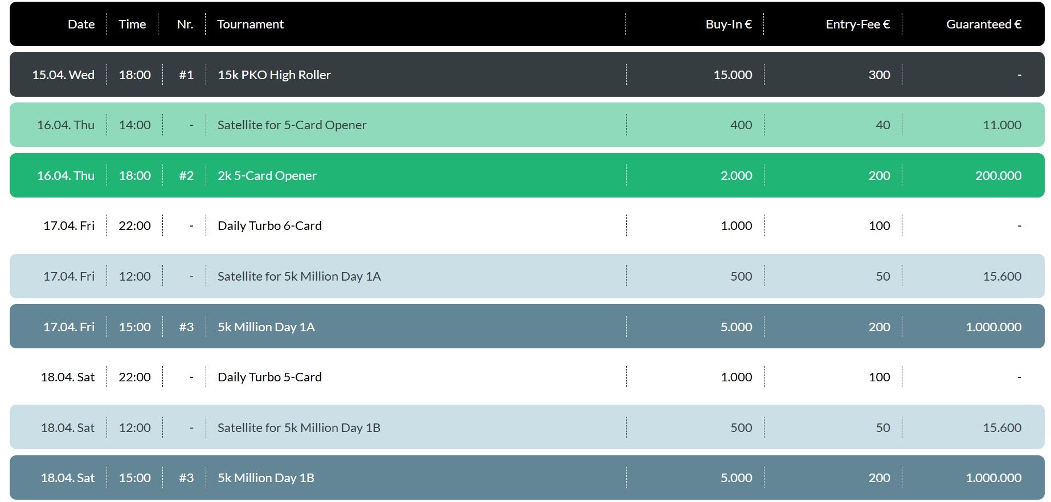Select Satellite for 5-Card Opener
The image size is (1051, 502).
292,125
